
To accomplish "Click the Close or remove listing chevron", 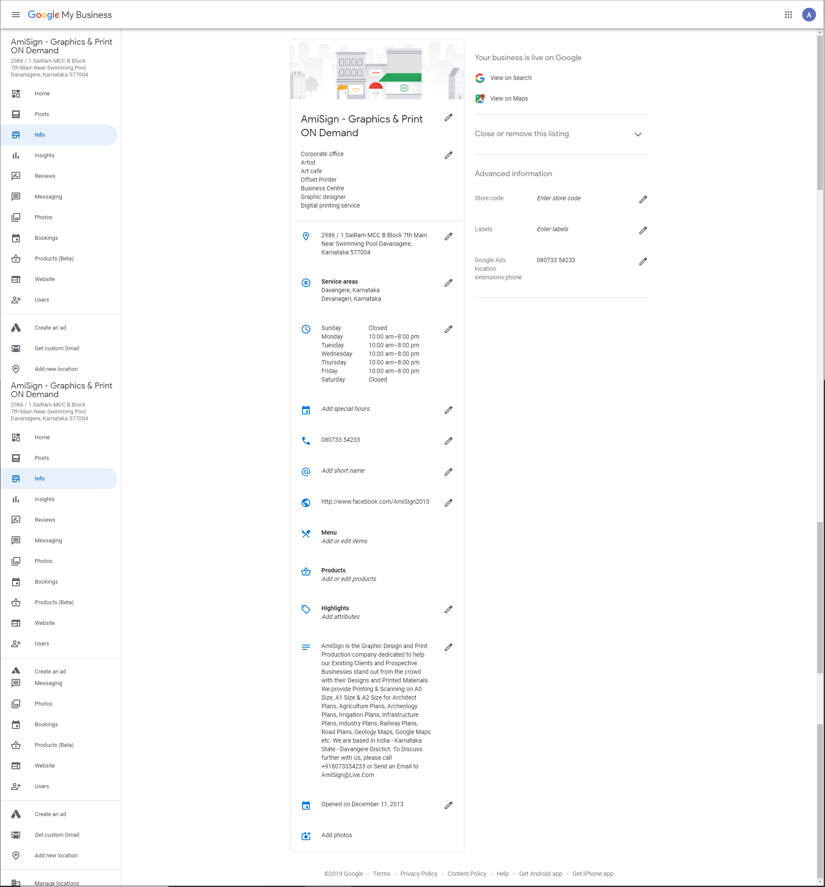I will (638, 135).
